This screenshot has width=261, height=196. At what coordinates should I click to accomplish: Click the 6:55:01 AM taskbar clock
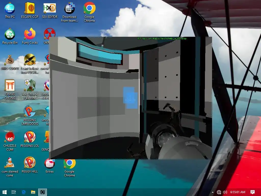point(238,192)
